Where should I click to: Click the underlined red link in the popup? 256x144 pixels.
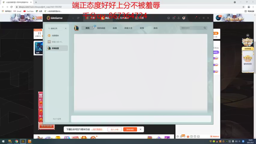[x=97, y=130]
